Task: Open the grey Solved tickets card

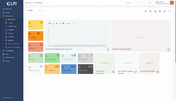Action: pyautogui.click(x=86, y=58)
